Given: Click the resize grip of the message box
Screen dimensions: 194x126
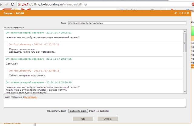Looking at the screenshot, I should 185,107.
